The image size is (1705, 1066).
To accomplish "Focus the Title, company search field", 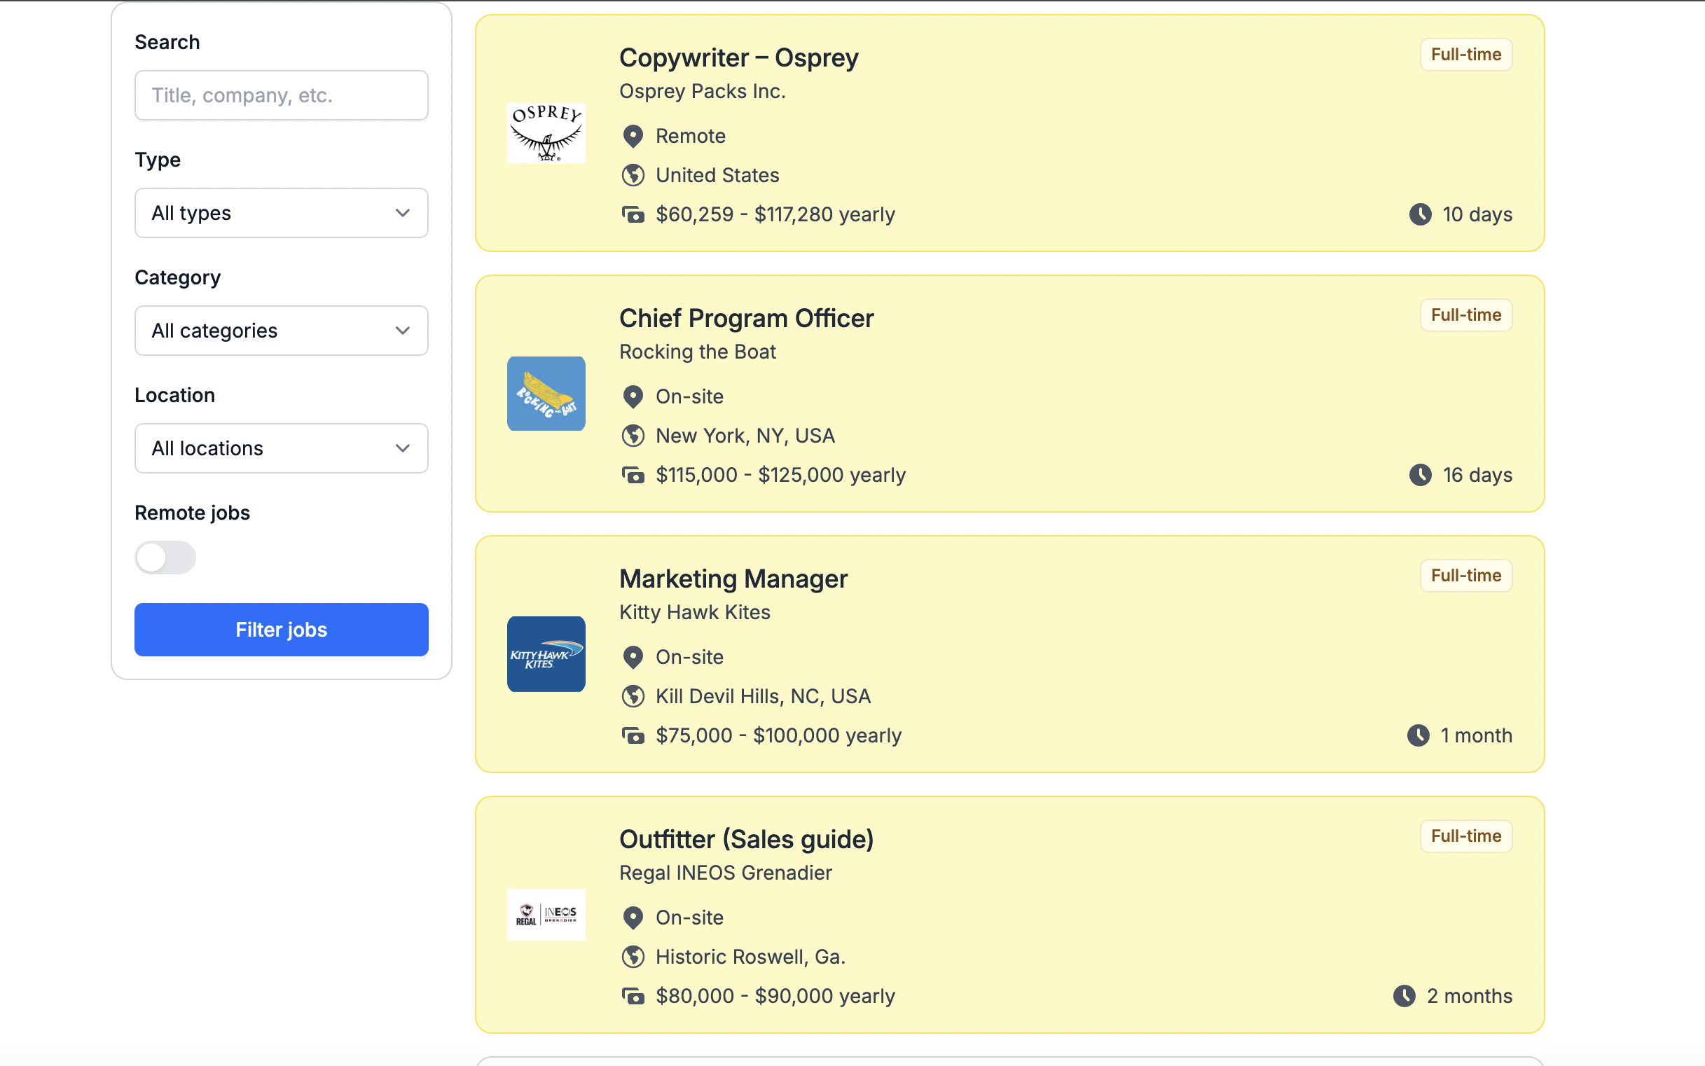I will tap(282, 95).
